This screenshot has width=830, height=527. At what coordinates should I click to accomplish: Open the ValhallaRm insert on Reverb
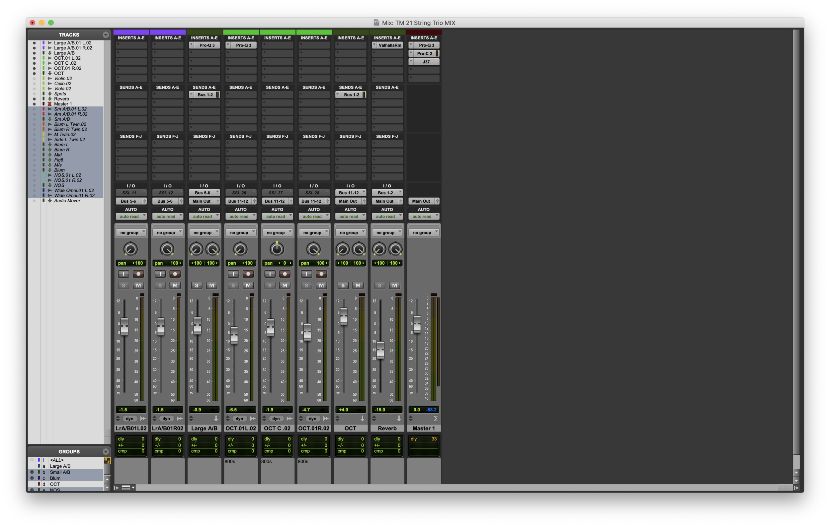click(389, 45)
